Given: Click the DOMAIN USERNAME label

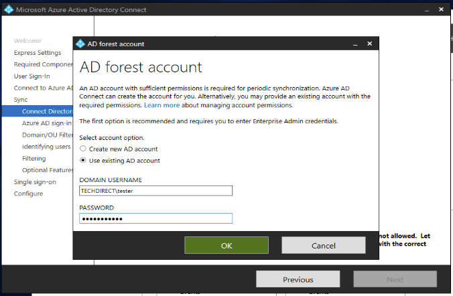Looking at the screenshot, I should (x=111, y=180).
